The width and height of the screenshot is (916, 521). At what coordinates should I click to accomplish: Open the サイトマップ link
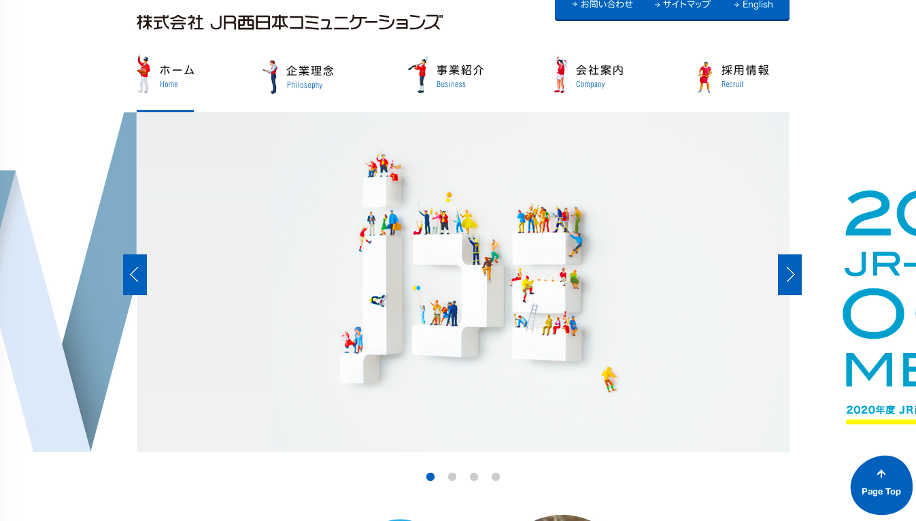(683, 5)
